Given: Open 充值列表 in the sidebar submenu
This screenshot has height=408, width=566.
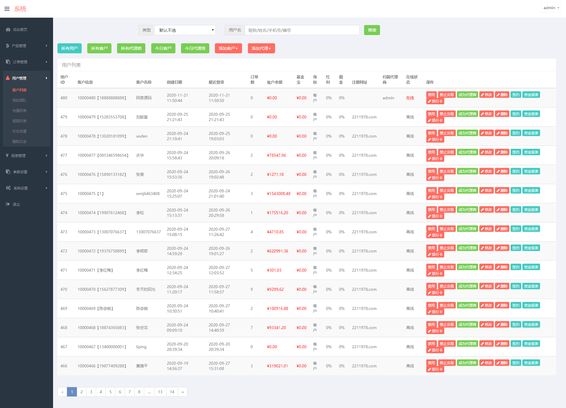Looking at the screenshot, I should pyautogui.click(x=19, y=110).
